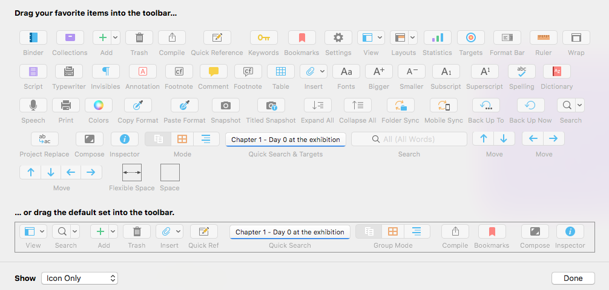Toggle outline segment in the Mode control
Image resolution: width=609 pixels, height=290 pixels.
[x=206, y=139]
